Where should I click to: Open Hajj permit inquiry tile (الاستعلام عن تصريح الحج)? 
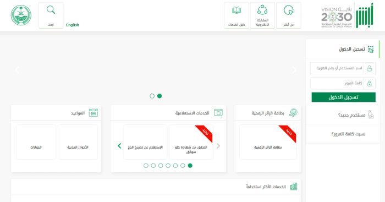pos(145,142)
